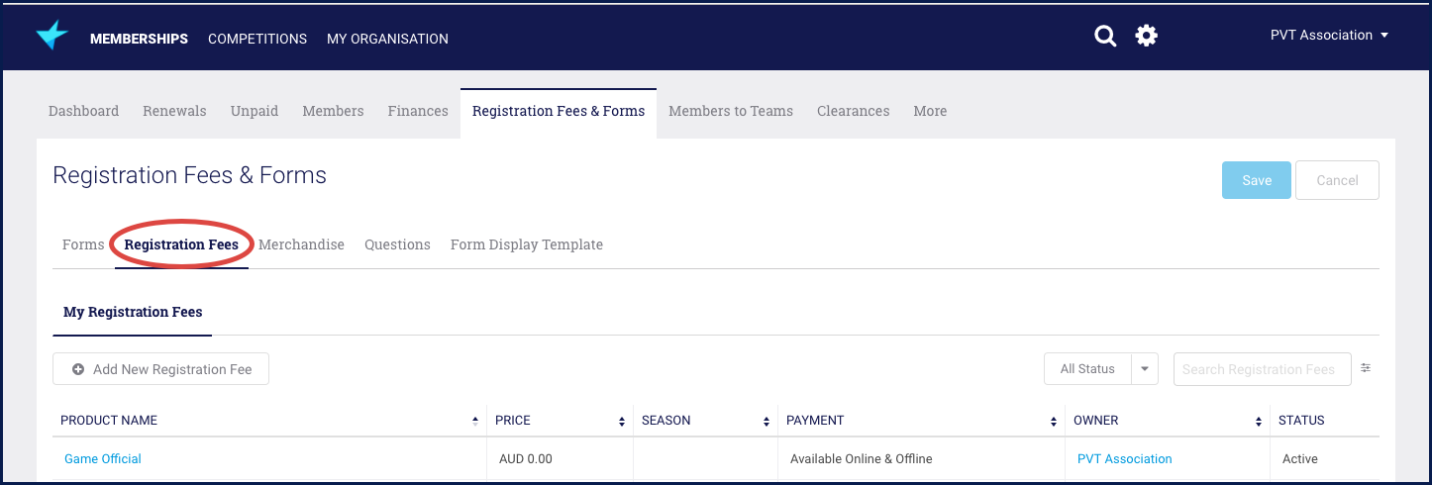Switch to the Merchandise tab

click(301, 244)
